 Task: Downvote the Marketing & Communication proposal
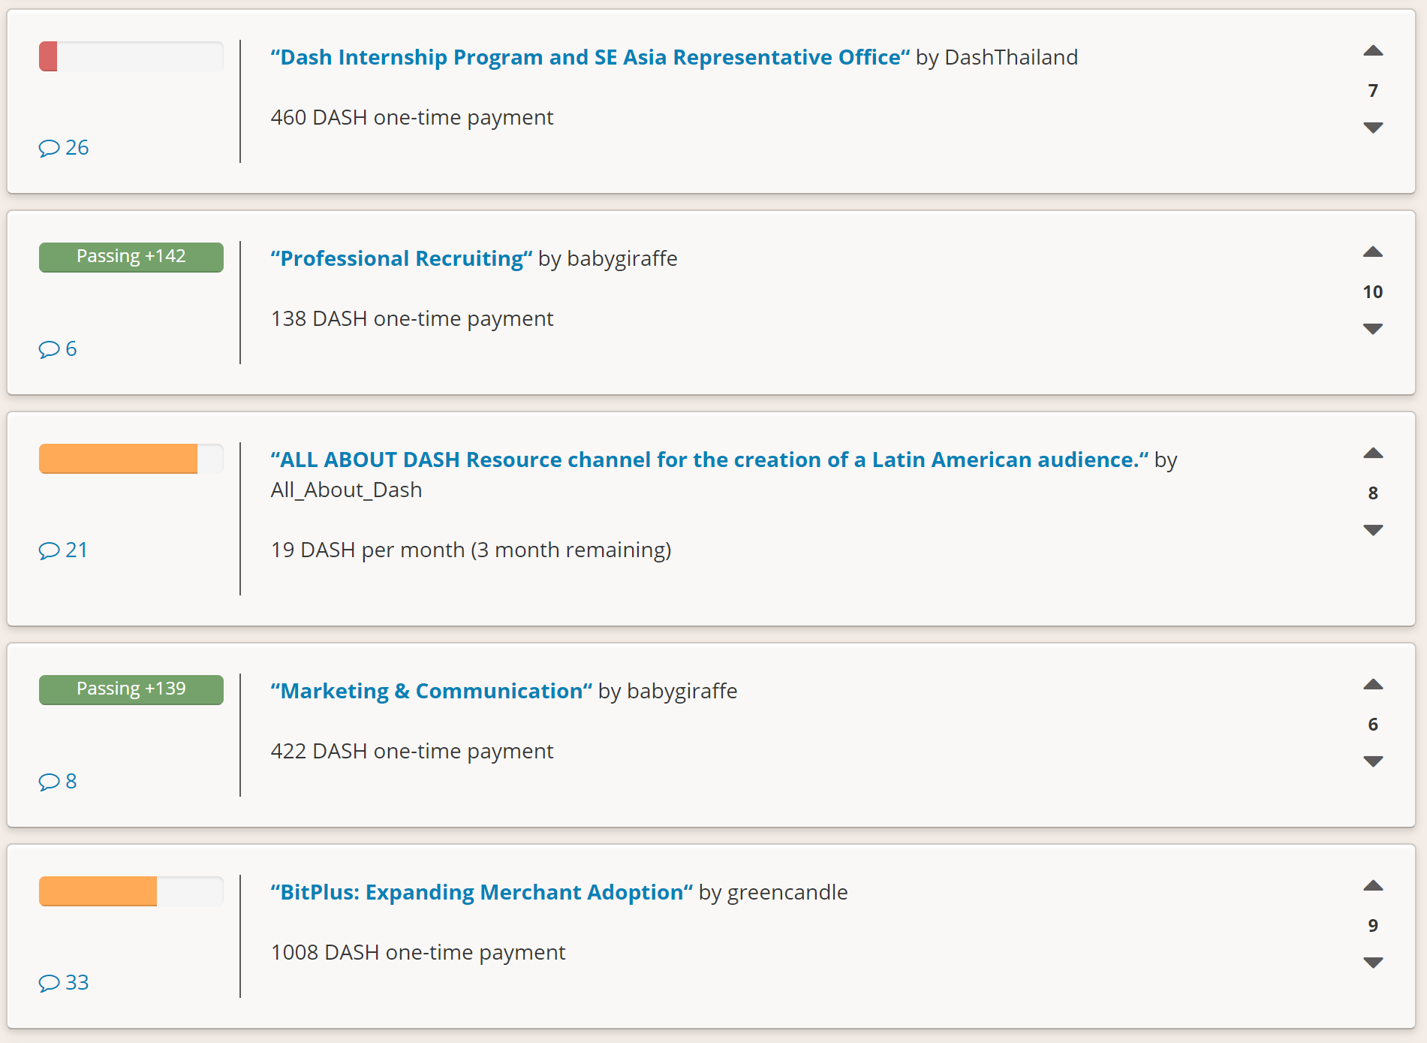point(1373,761)
